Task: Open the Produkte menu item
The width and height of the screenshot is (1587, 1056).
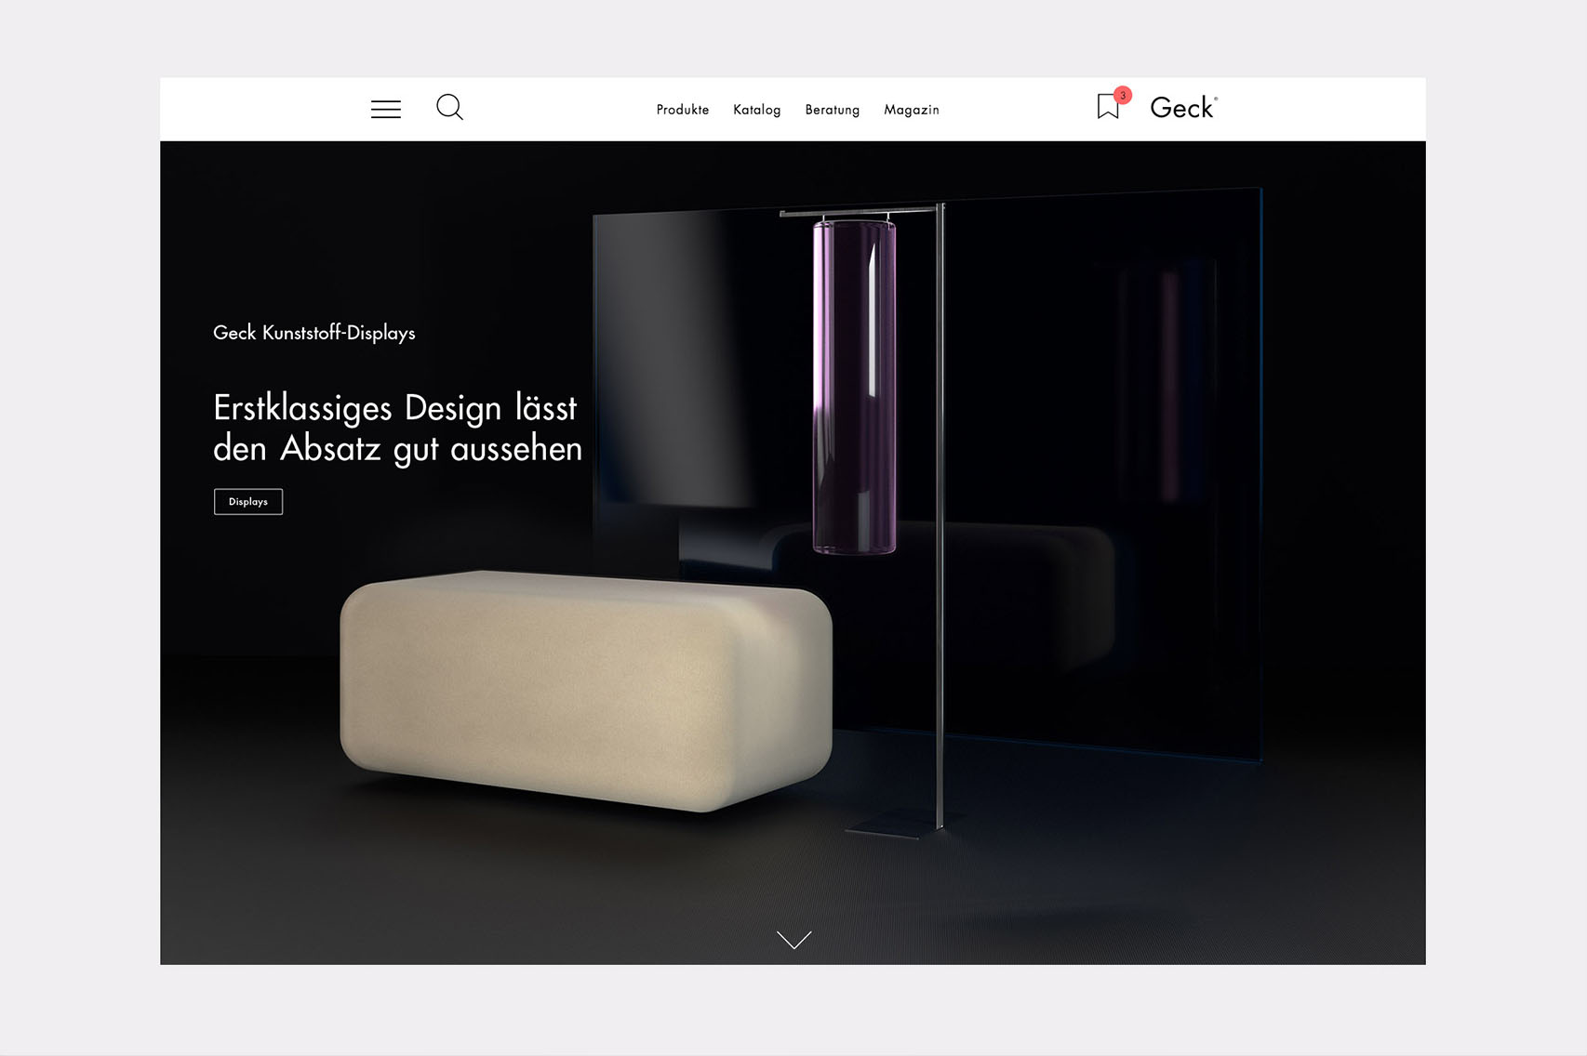Action: click(x=683, y=110)
